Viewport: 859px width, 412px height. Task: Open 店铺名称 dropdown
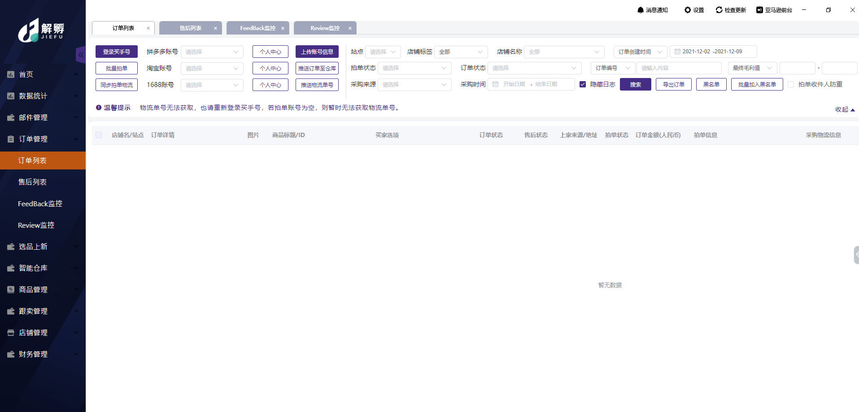tap(564, 52)
